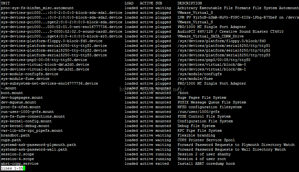Click the SUB column header
This screenshot has height=172, width=299.
[x=159, y=3]
